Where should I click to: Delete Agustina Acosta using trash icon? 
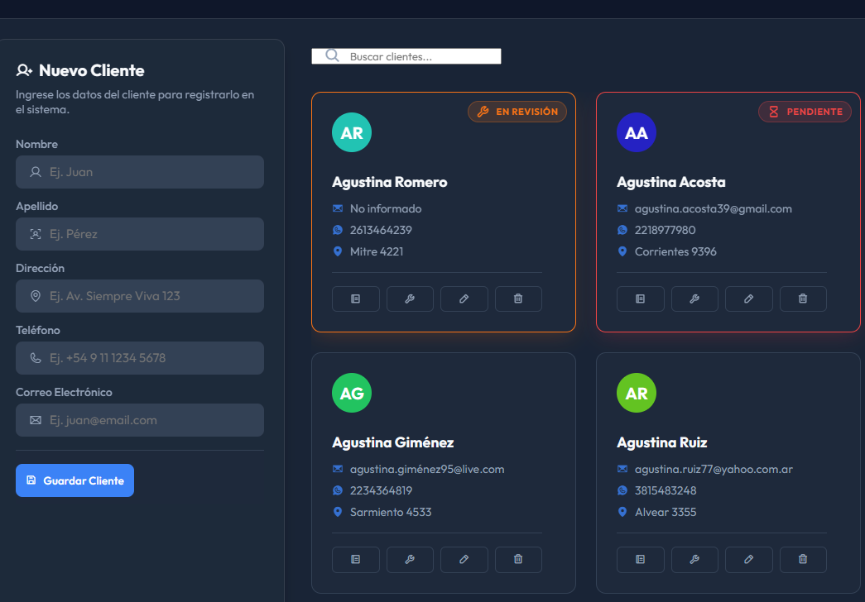[x=802, y=299]
